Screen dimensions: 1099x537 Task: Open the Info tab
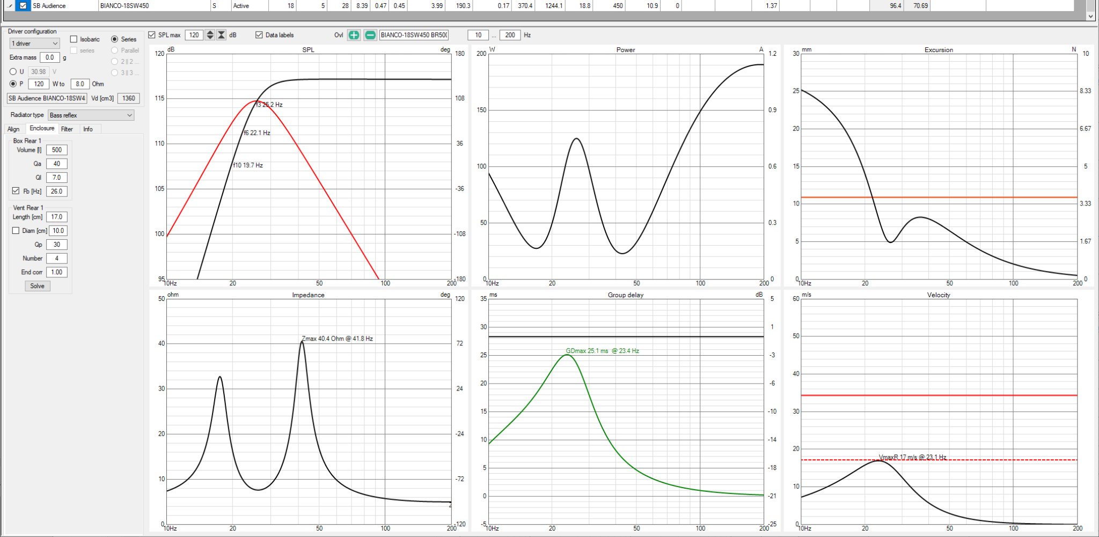[88, 129]
